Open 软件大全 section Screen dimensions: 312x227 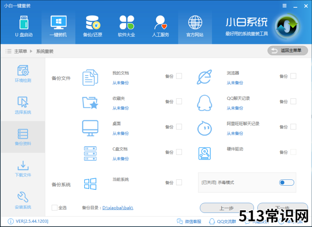(127, 27)
